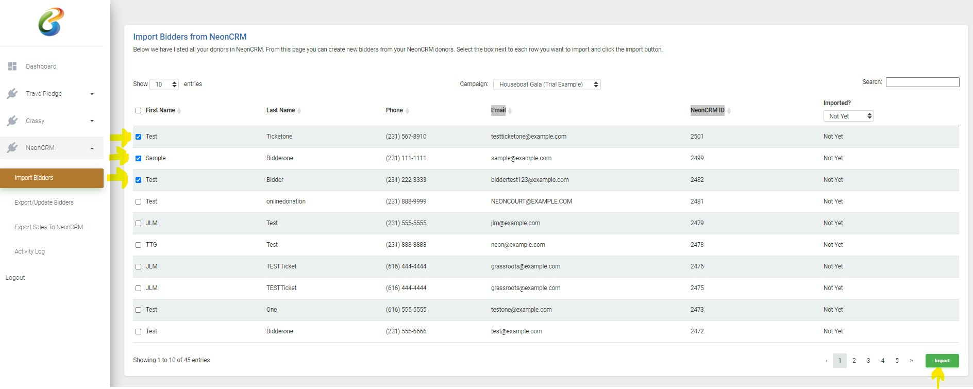Click the TravelPledge plug icon
The image size is (973, 389).
pos(12,94)
